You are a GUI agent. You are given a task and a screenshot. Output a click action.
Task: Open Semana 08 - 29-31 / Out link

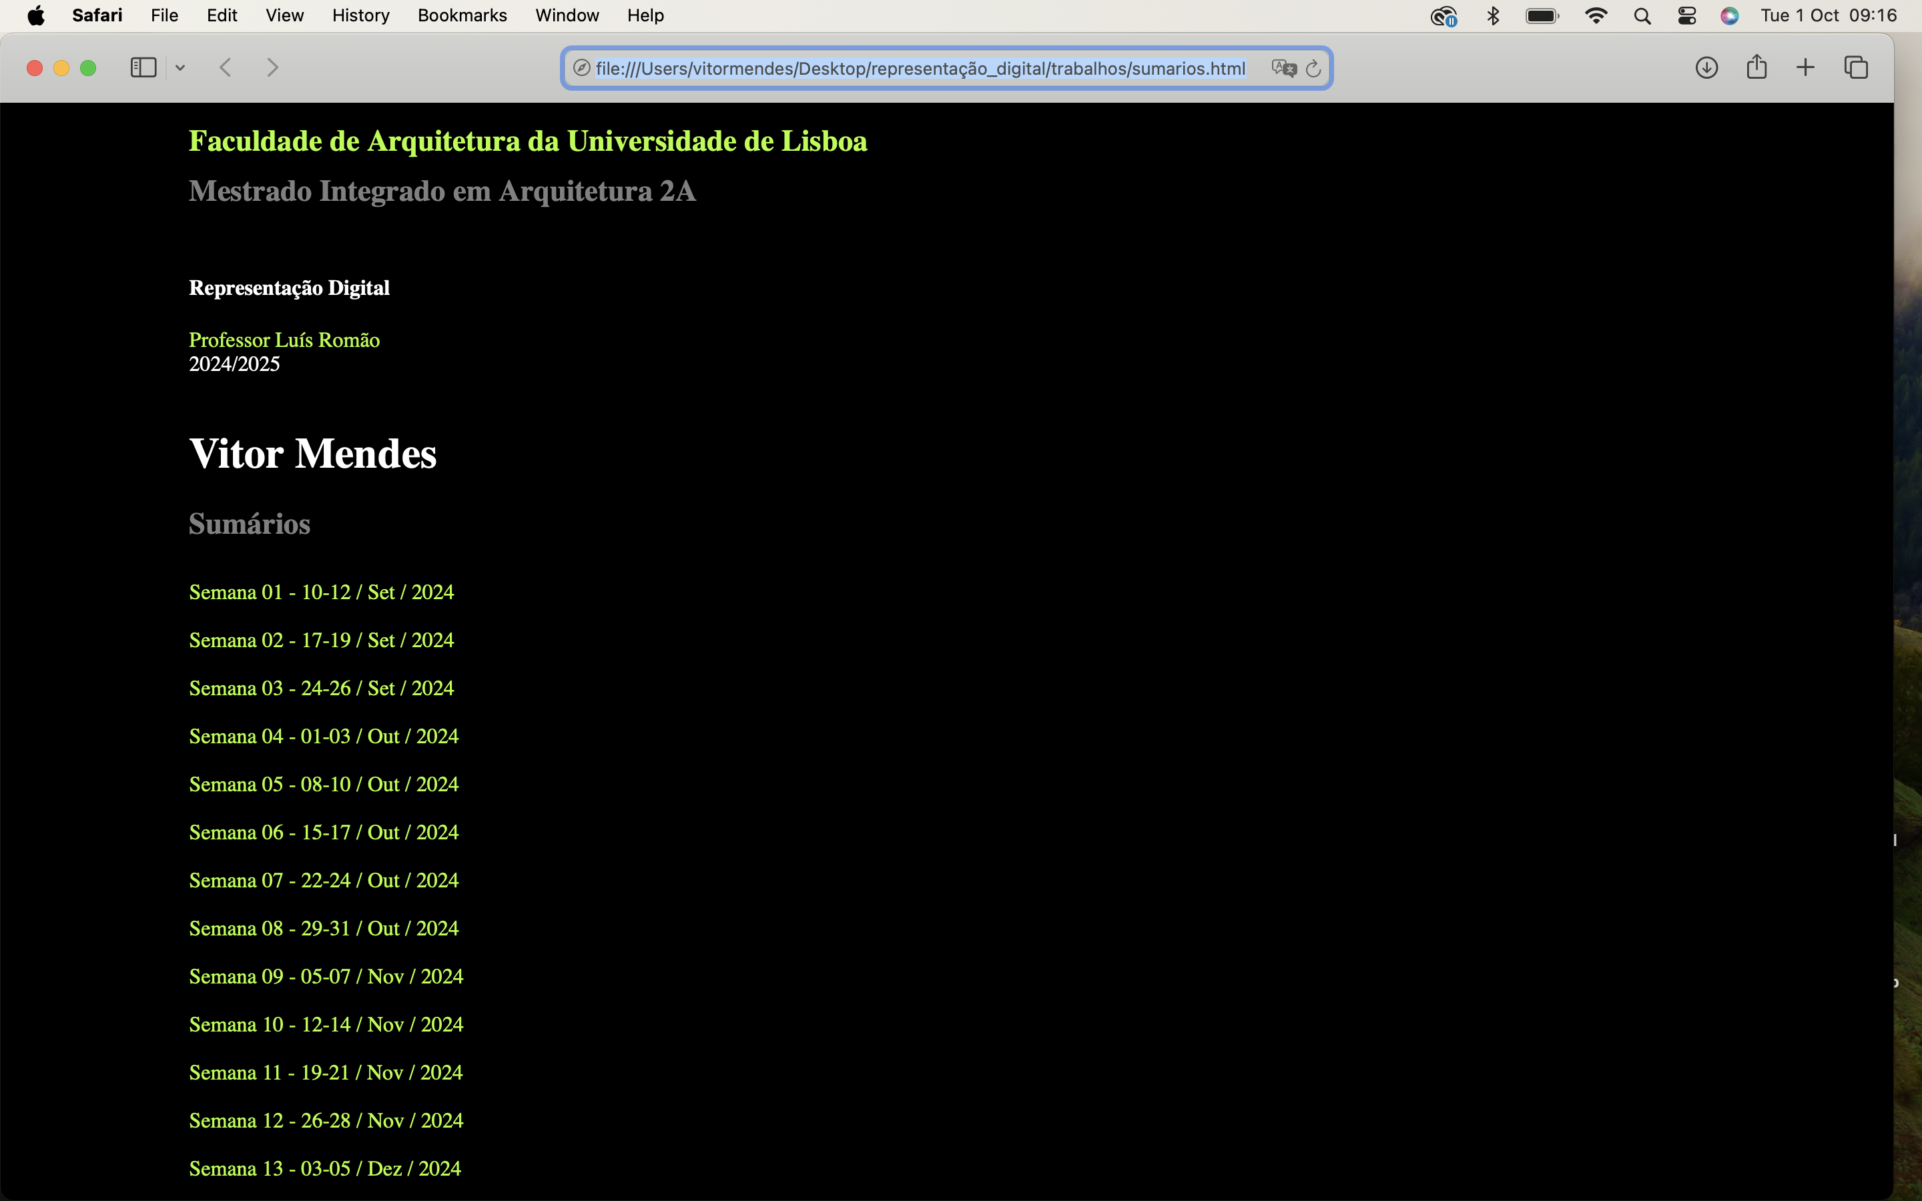click(324, 929)
